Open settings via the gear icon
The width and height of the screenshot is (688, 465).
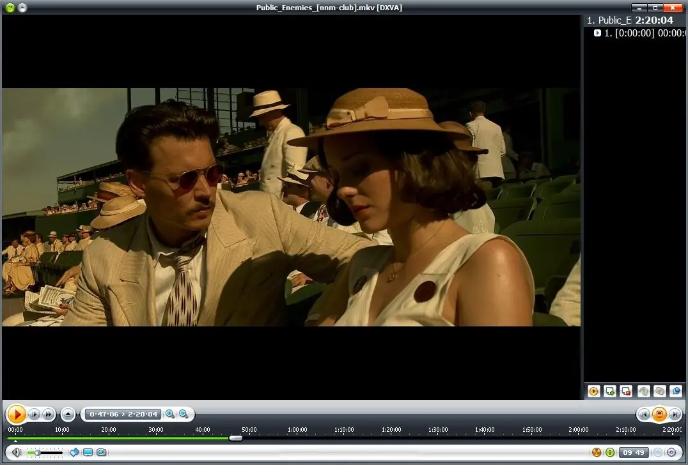671,452
